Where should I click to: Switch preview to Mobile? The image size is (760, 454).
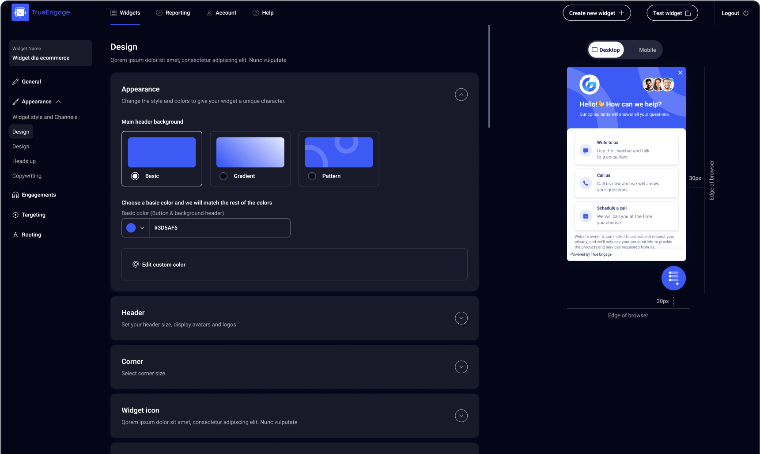(x=643, y=50)
